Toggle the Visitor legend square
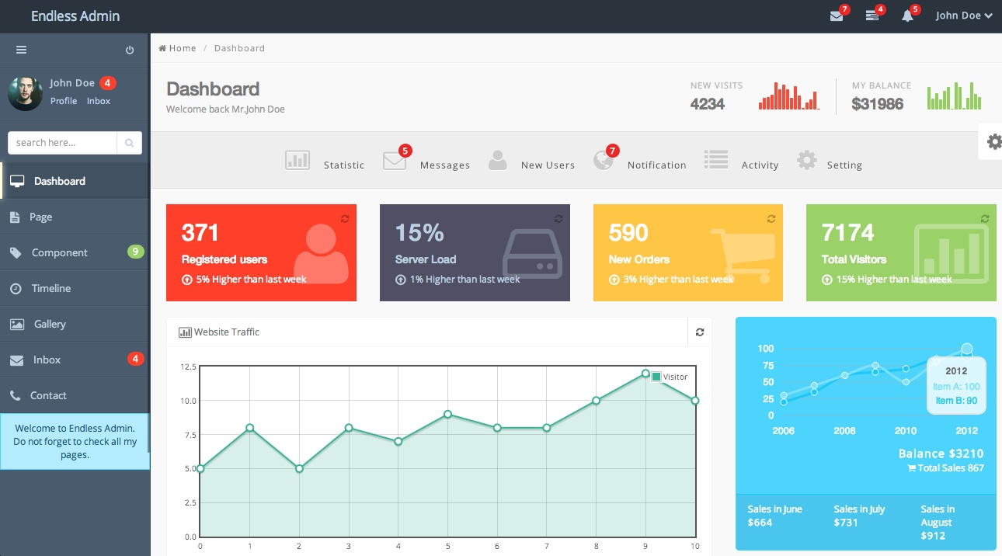The width and height of the screenshot is (1002, 556). [656, 377]
